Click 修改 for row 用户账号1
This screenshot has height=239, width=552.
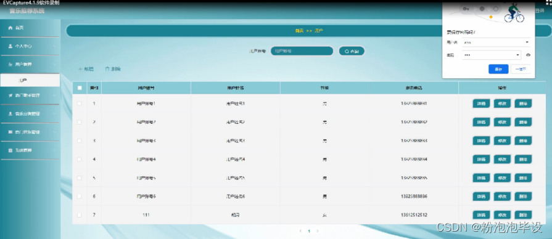502,103
